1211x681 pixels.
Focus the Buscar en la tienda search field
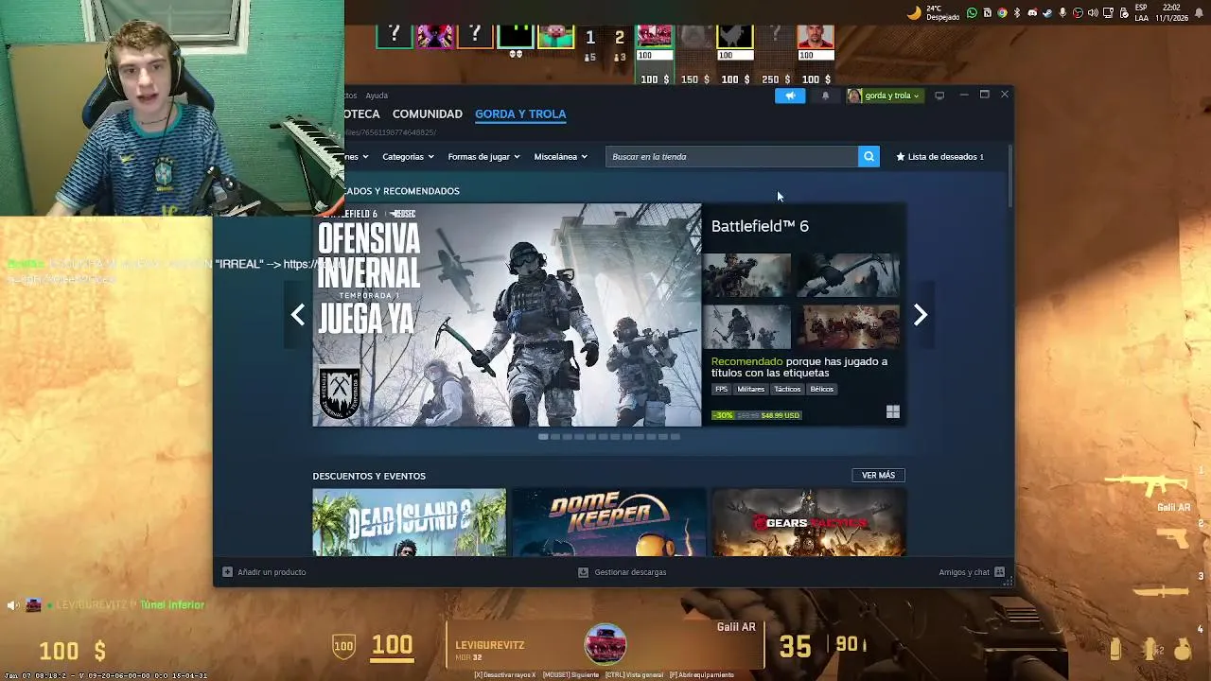731,156
